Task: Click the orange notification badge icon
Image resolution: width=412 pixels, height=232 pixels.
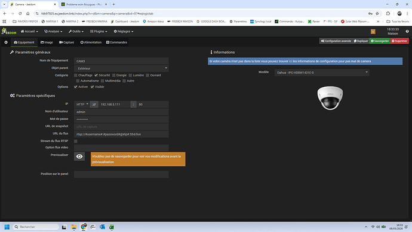Action: 373,32
